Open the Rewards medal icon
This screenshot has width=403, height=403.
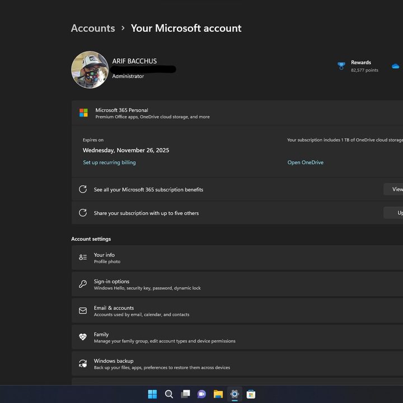coord(341,66)
